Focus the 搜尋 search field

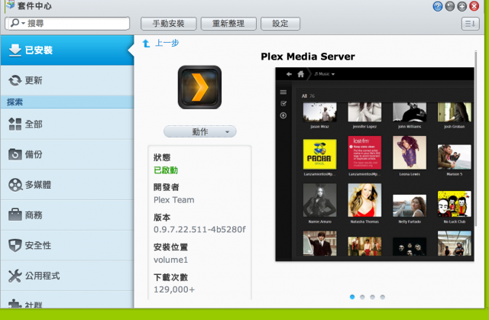67,24
